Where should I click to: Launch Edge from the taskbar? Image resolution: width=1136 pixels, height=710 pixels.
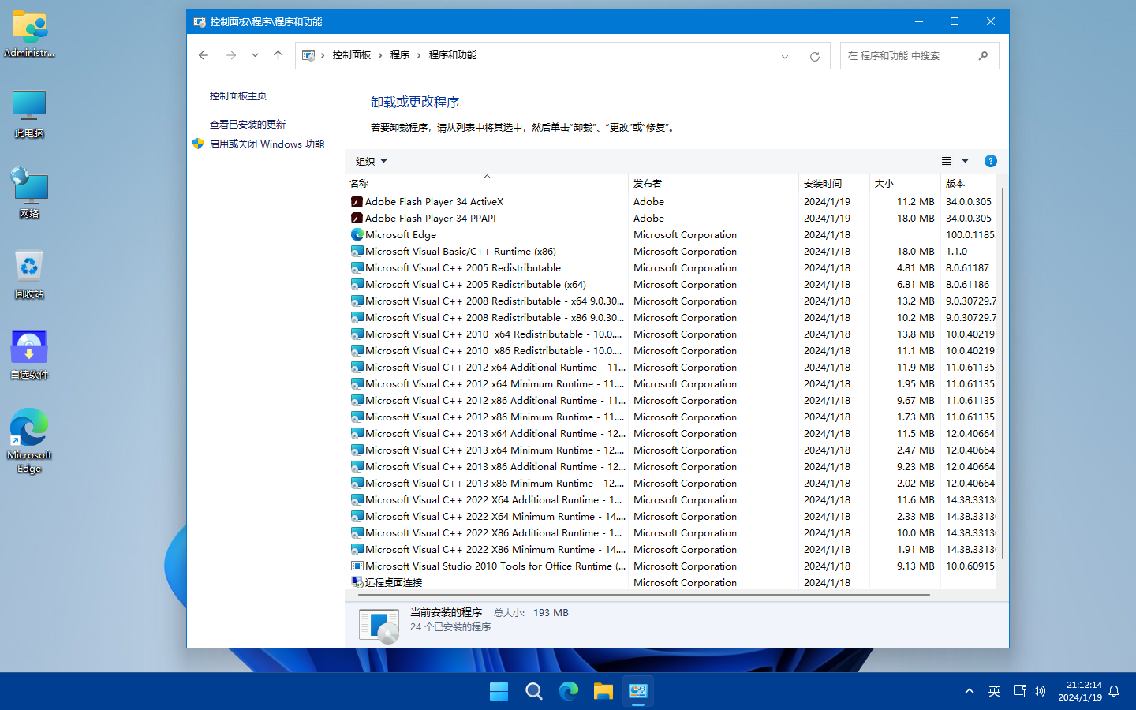569,691
